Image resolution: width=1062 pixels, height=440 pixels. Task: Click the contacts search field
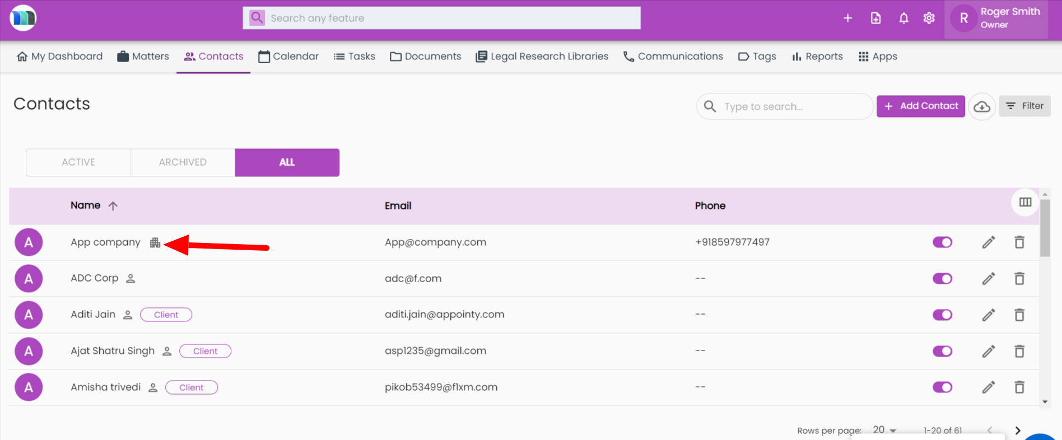pyautogui.click(x=790, y=106)
